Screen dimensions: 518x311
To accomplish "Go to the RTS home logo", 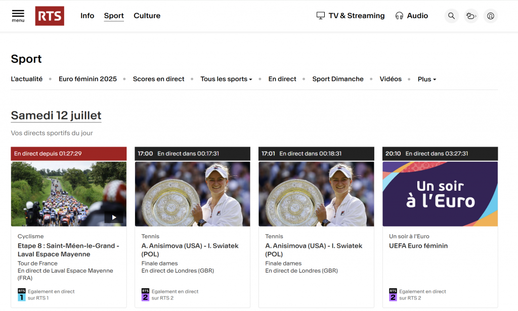I will 50,16.
